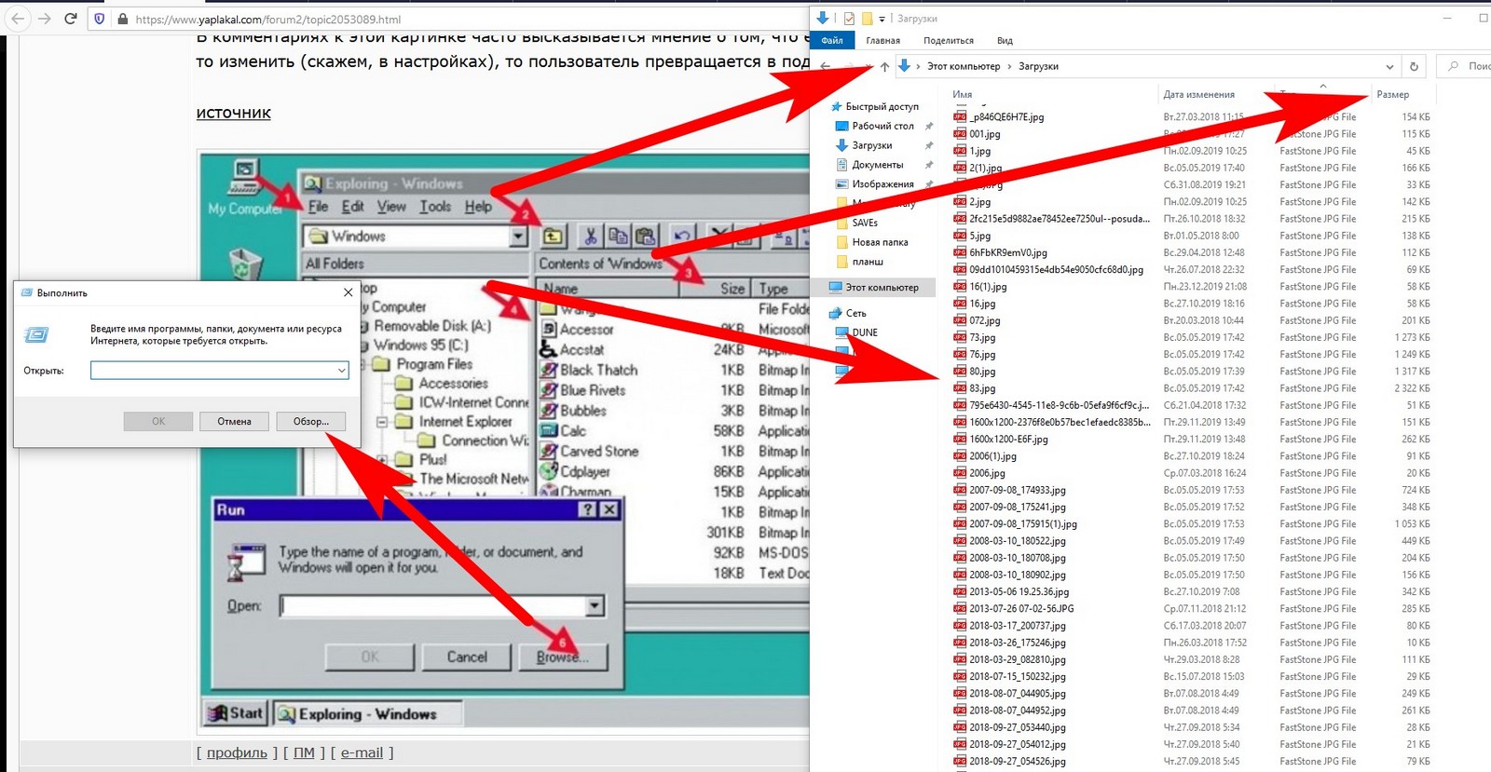Viewport: 1491px width, 772px height.
Task: Click the picture icon beside Изображения
Action: point(841,184)
